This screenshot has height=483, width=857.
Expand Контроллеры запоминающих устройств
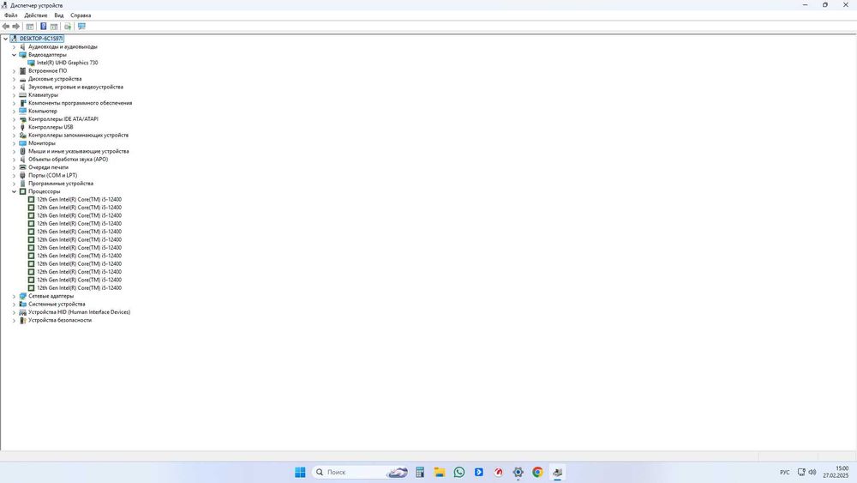click(15, 135)
